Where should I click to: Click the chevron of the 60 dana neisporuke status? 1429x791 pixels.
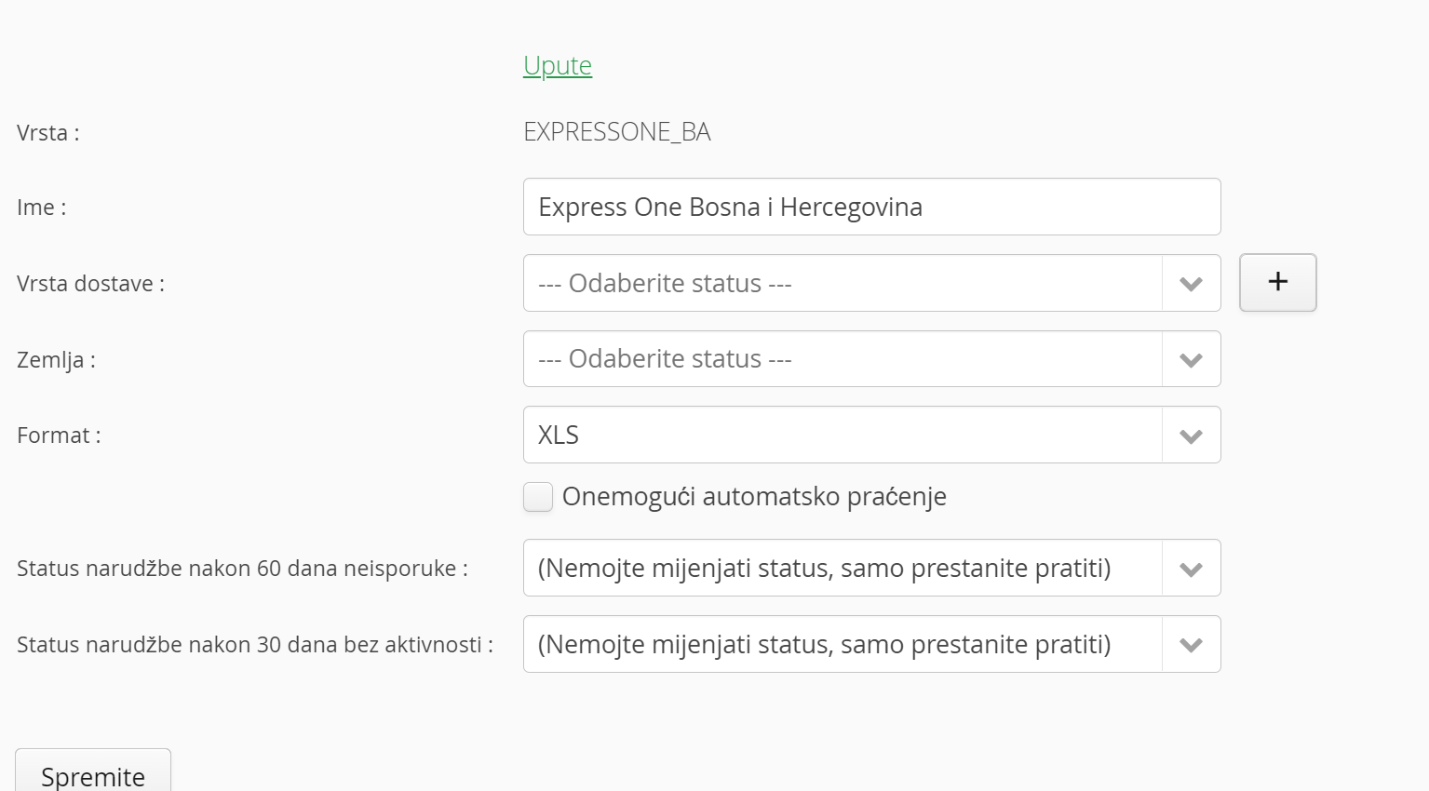point(1191,569)
